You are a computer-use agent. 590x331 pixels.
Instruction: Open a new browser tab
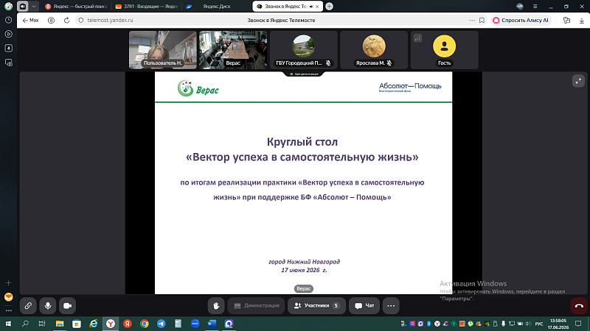click(329, 7)
